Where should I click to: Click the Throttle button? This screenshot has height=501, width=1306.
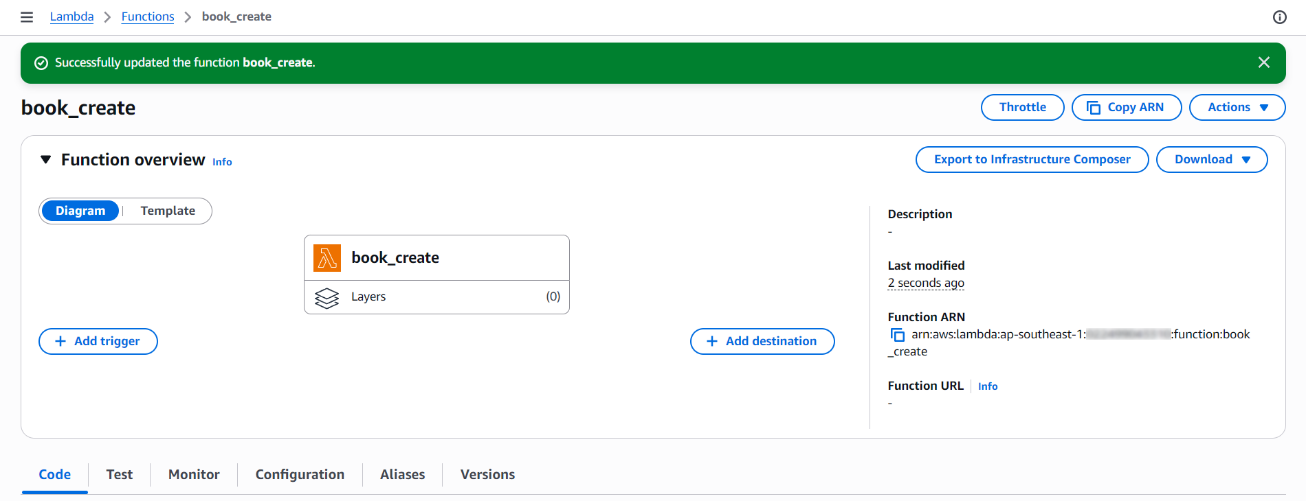pos(1023,107)
